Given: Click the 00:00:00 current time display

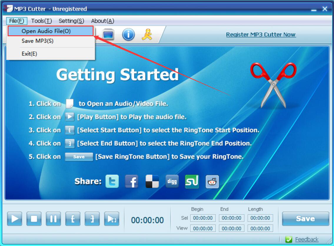Looking at the screenshot, I should tap(147, 220).
